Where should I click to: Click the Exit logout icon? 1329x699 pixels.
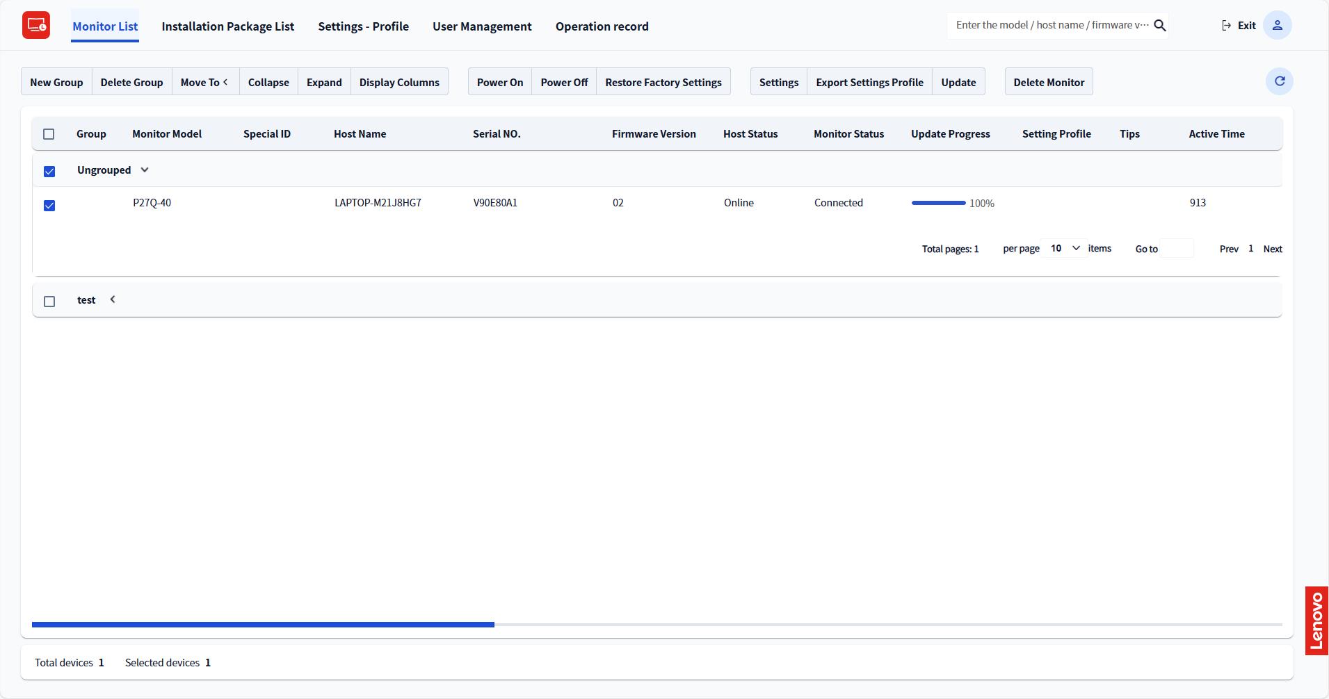1227,26
